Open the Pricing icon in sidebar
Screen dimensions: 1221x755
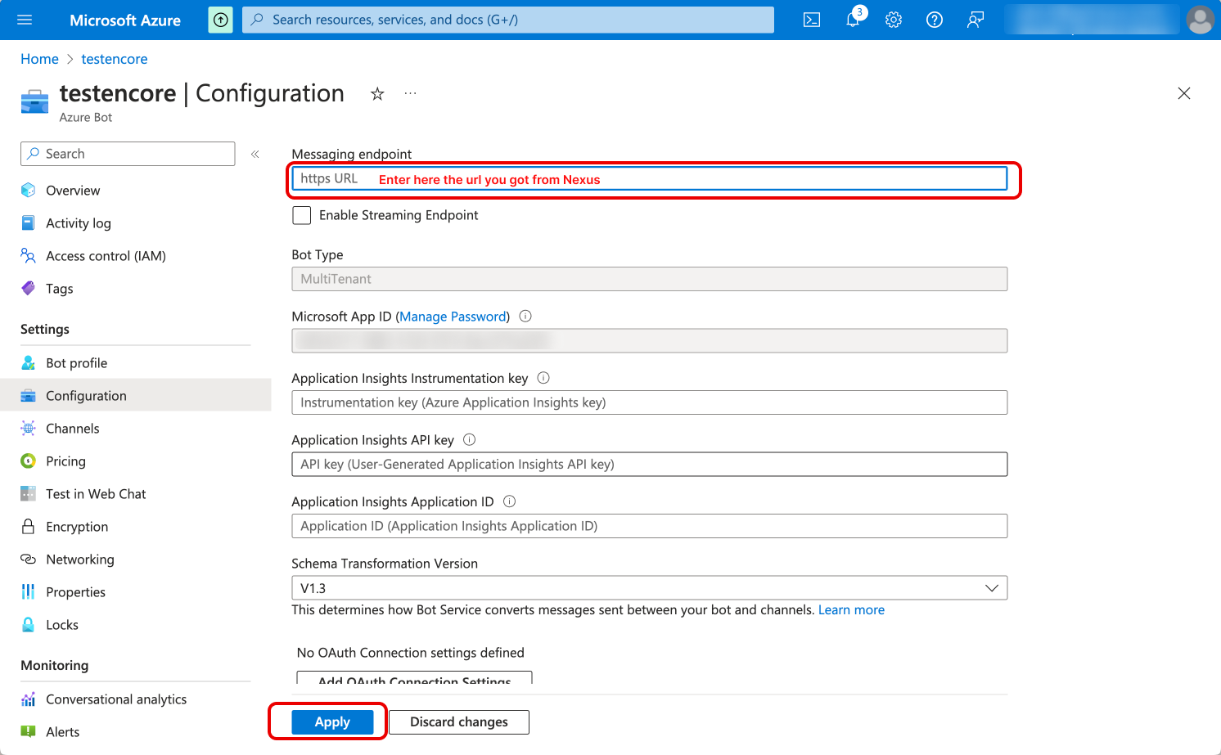pos(29,461)
